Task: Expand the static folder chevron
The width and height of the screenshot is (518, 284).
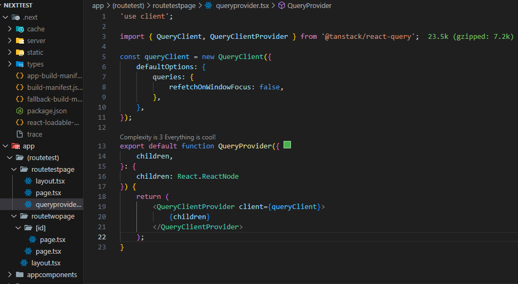Action: (x=10, y=52)
